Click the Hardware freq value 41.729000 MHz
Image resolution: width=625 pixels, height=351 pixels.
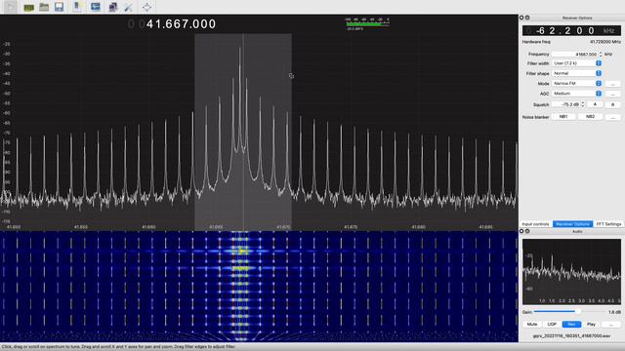(605, 42)
